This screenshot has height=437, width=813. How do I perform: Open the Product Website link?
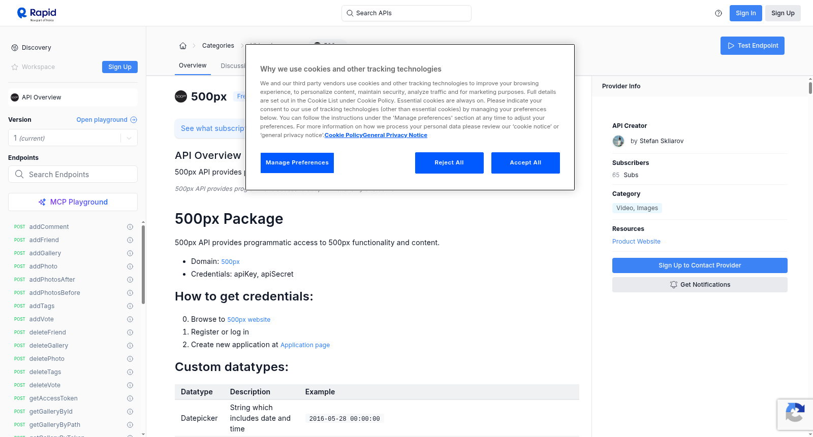[x=636, y=242]
